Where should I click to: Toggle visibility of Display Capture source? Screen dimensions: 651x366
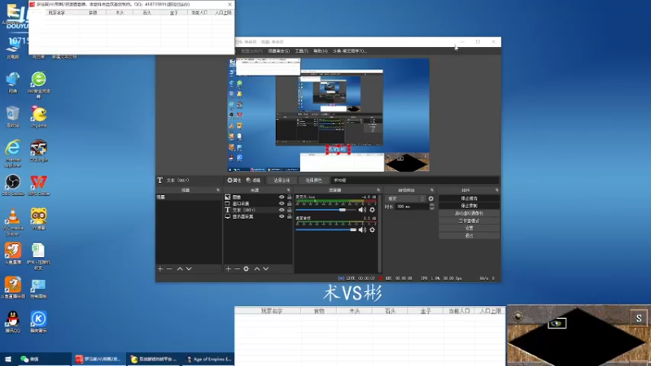(x=282, y=216)
